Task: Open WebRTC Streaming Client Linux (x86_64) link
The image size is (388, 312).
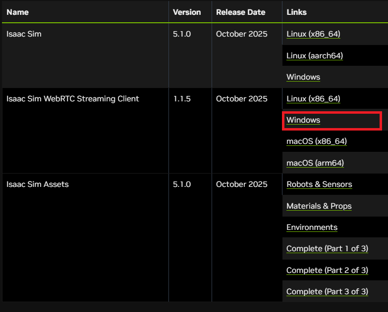Action: [x=313, y=99]
